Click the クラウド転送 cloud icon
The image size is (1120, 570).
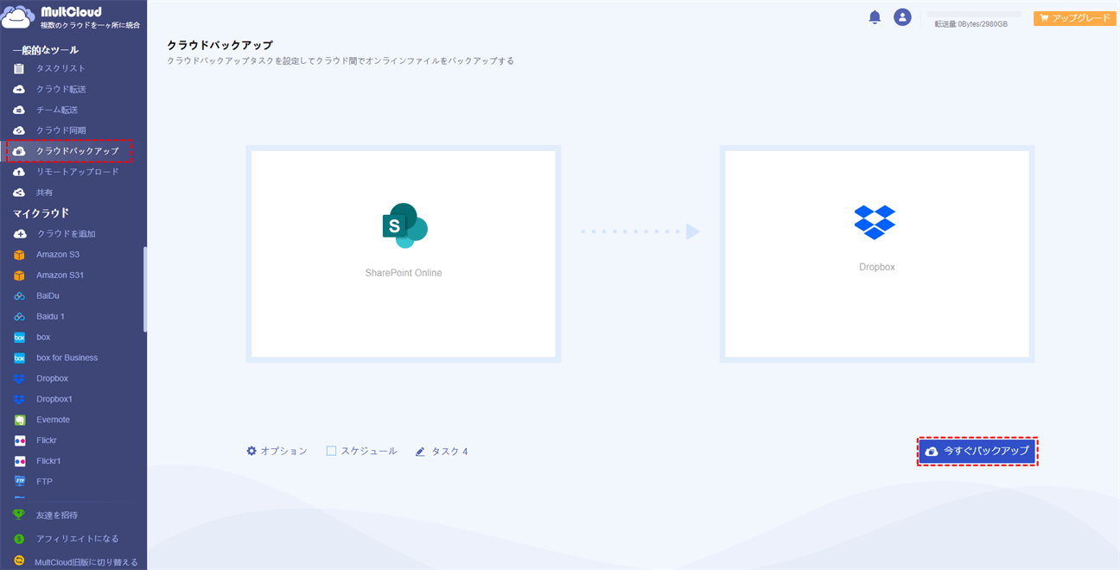click(x=19, y=89)
